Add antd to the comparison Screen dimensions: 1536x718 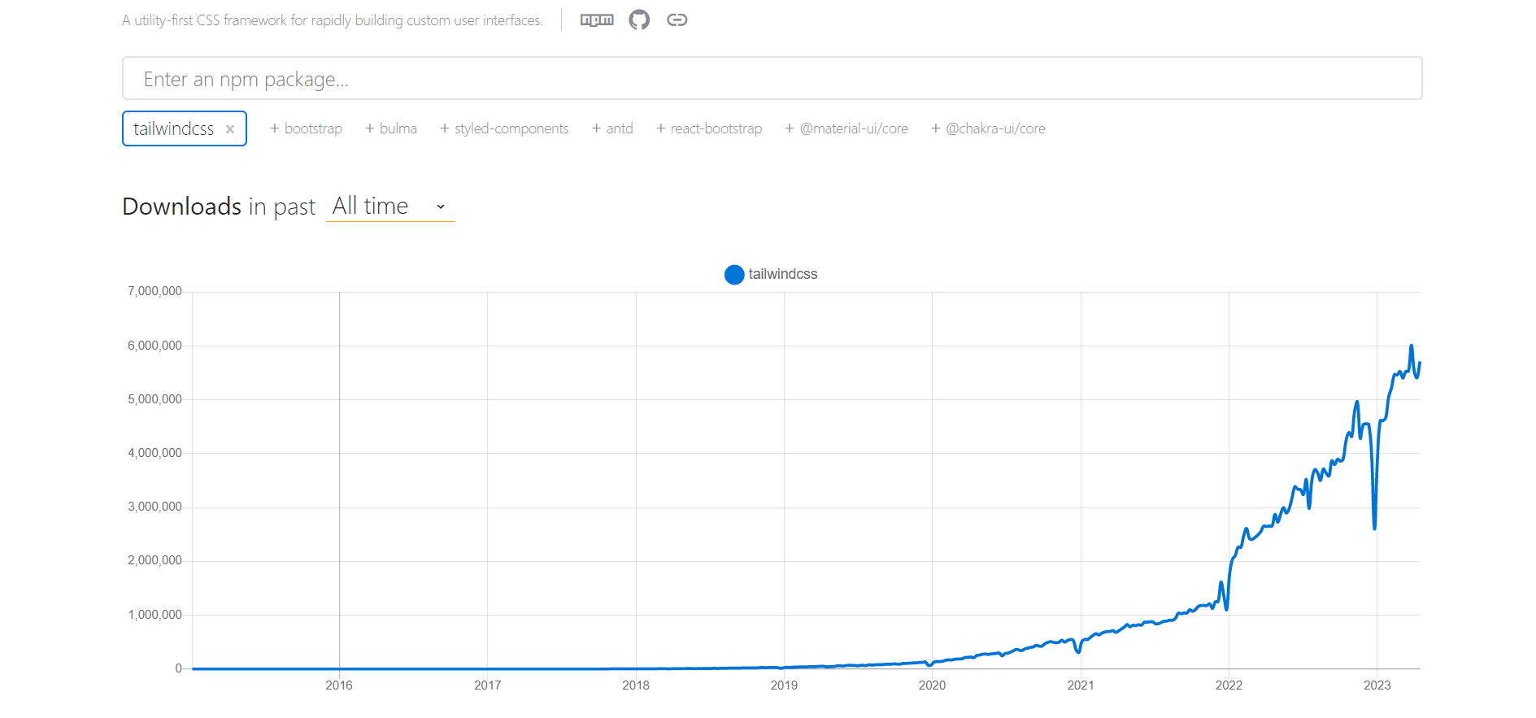612,128
